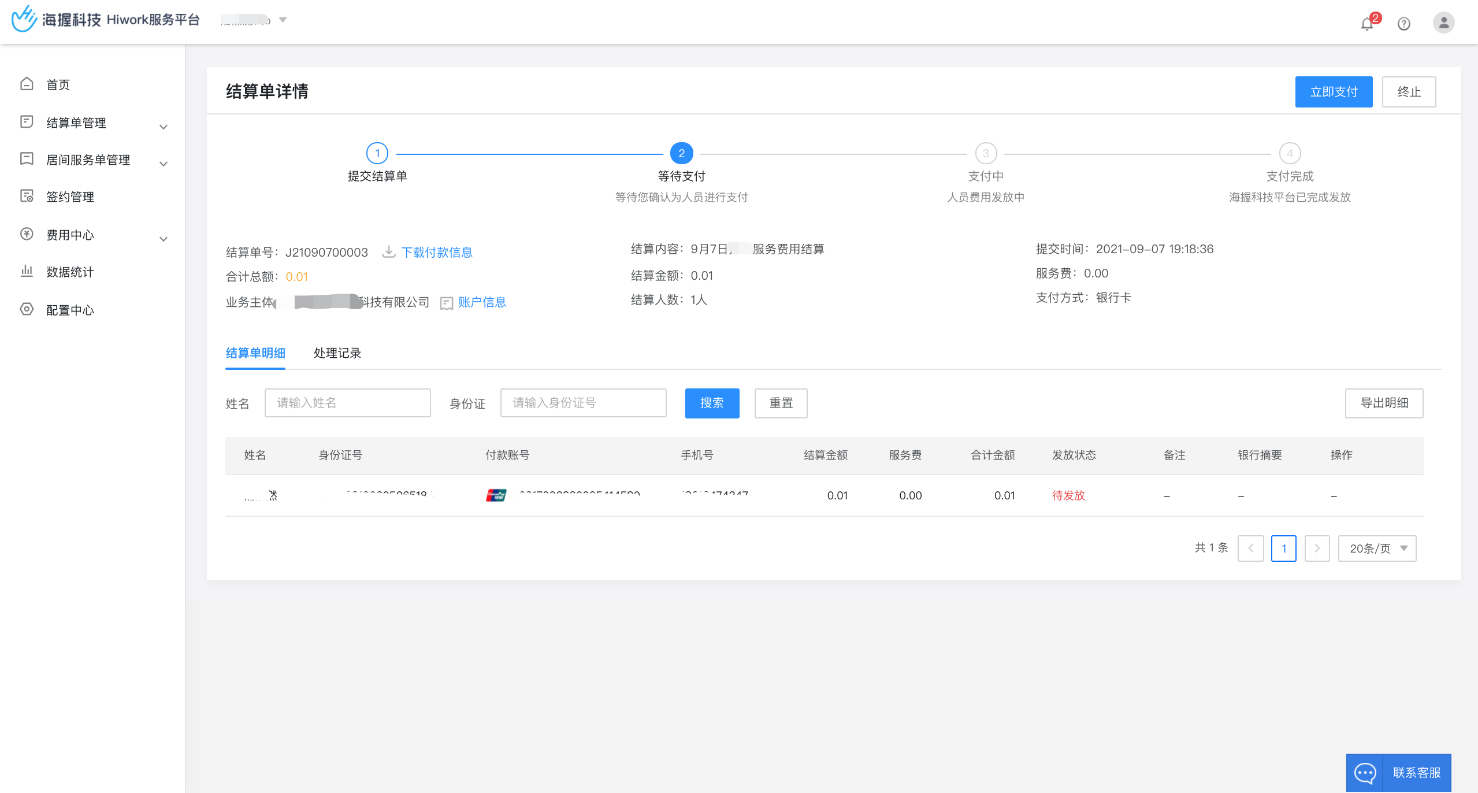This screenshot has height=793, width=1478.
Task: Click the 付款账号 column header
Action: point(507,455)
